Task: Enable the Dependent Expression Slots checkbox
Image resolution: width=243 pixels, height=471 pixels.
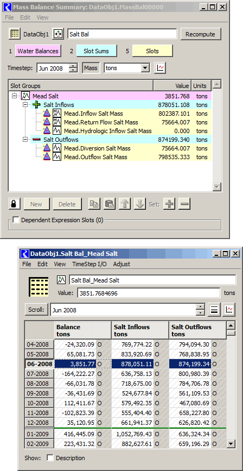Action: click(16, 220)
